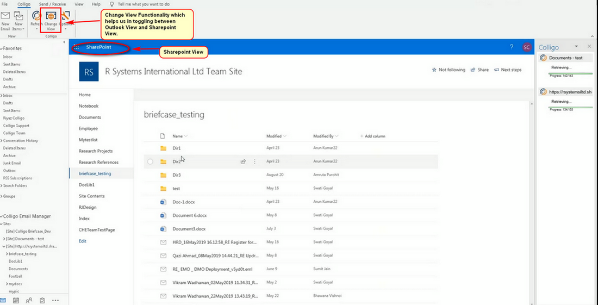Collapse the Colligo Email Manager tree
The width and height of the screenshot is (598, 305).
2,216
